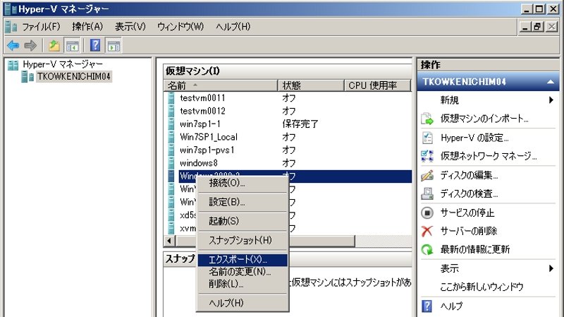Viewport: 564px width, 317px height.
Task: Click the VM icon beside windows8
Action: tap(171, 163)
